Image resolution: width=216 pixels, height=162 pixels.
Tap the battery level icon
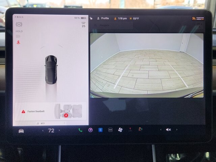pos(83,18)
